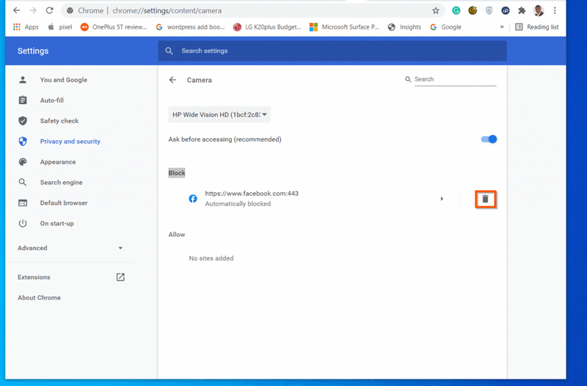Image resolution: width=587 pixels, height=386 pixels.
Task: Click the Camera page Search field
Action: click(x=455, y=79)
